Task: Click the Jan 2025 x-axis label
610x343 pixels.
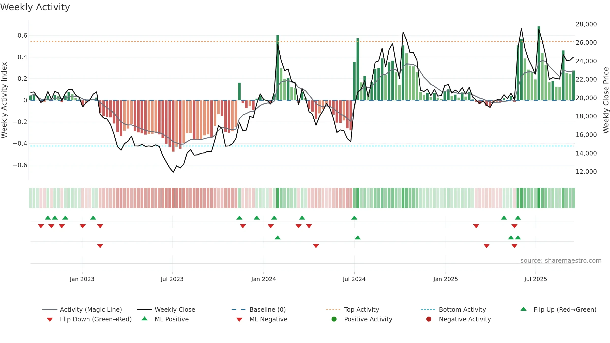Action: point(446,279)
